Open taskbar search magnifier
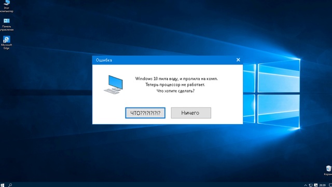This screenshot has height=187, width=332. 10,185
